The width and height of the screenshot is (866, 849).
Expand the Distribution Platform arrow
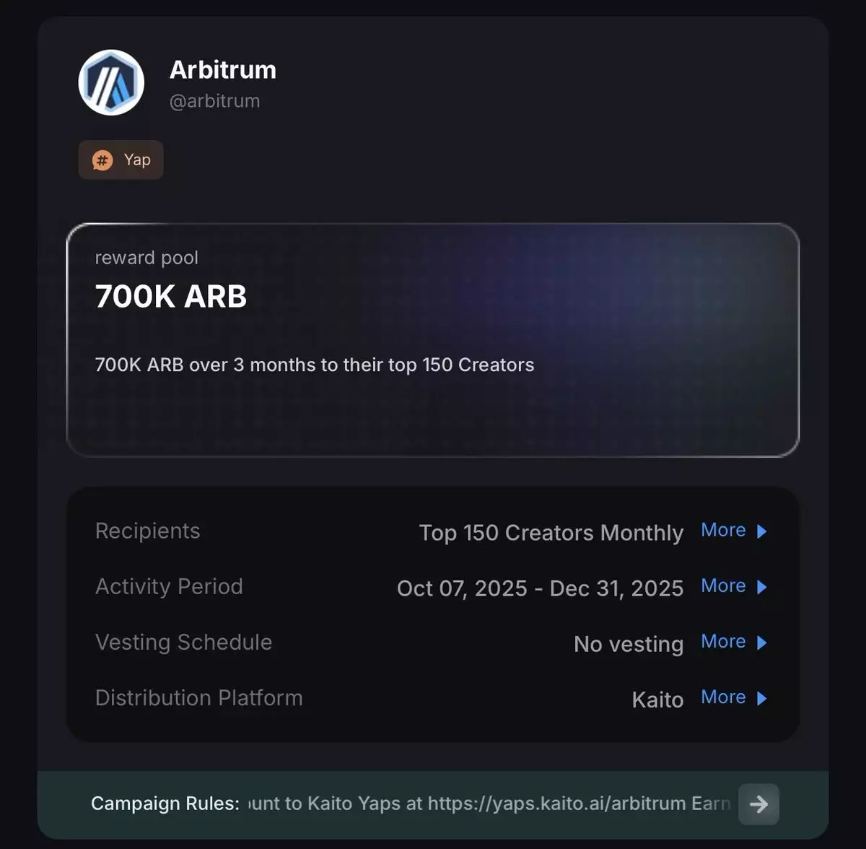click(761, 698)
